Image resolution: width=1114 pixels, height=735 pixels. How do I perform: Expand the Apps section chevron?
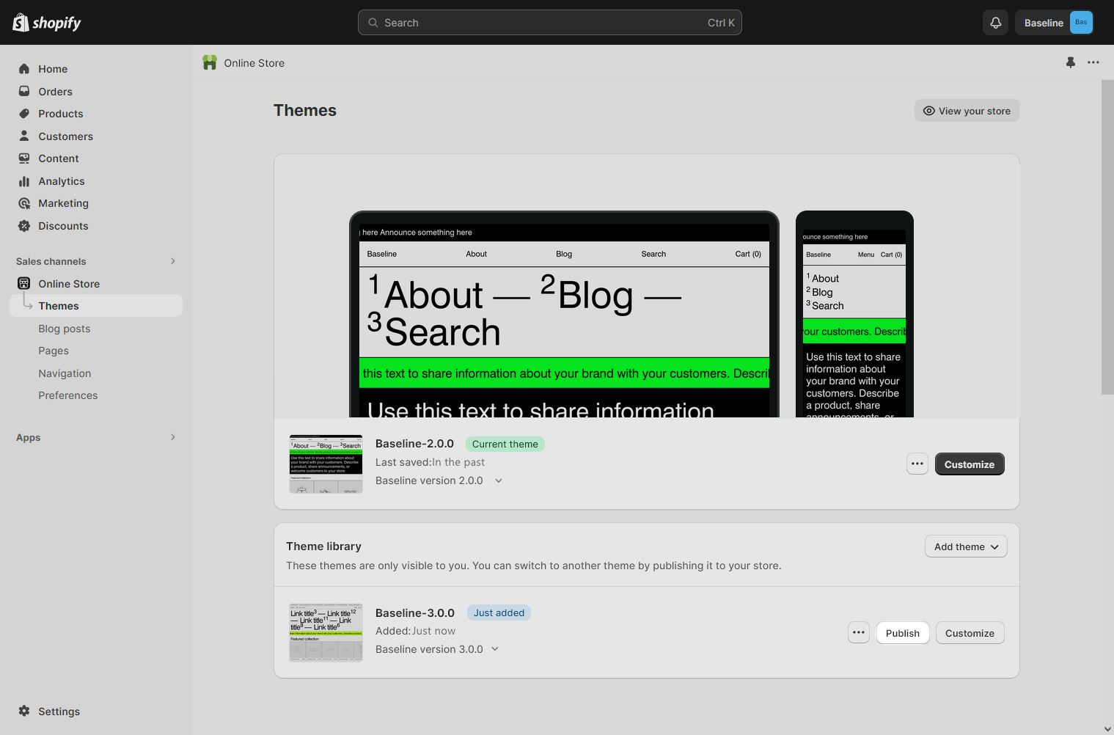[x=172, y=437]
